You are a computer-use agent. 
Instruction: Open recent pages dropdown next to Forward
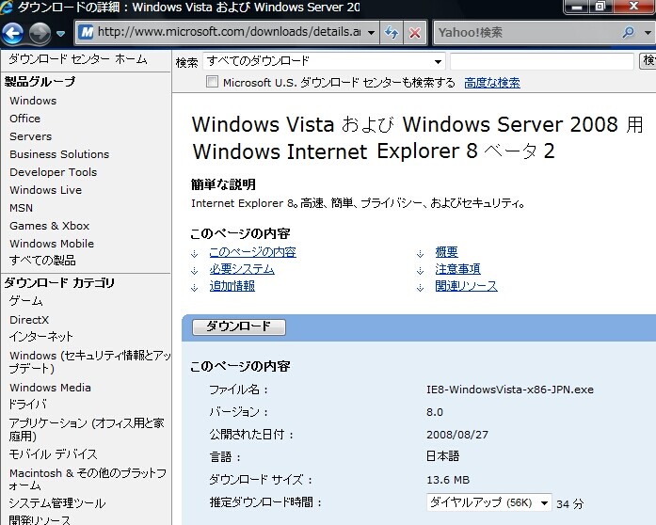(60, 33)
